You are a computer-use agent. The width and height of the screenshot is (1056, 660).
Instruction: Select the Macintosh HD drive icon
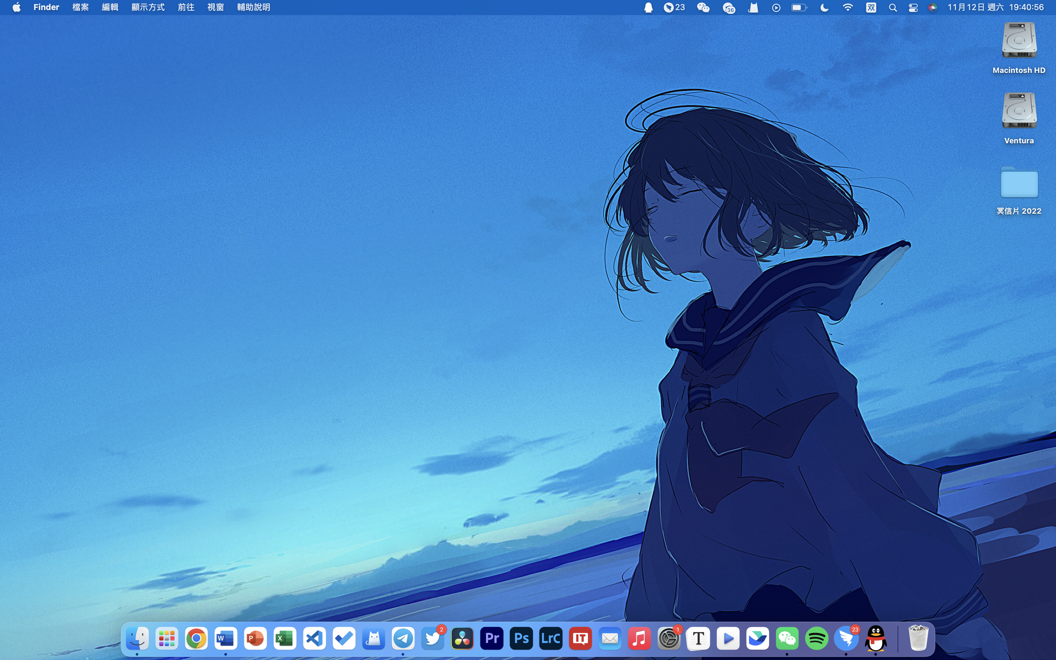(x=1019, y=40)
